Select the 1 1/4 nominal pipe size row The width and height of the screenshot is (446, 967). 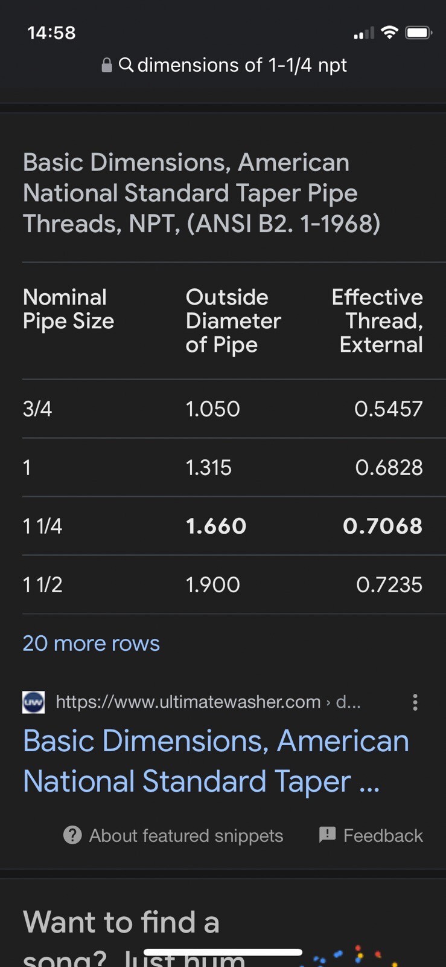click(x=42, y=526)
